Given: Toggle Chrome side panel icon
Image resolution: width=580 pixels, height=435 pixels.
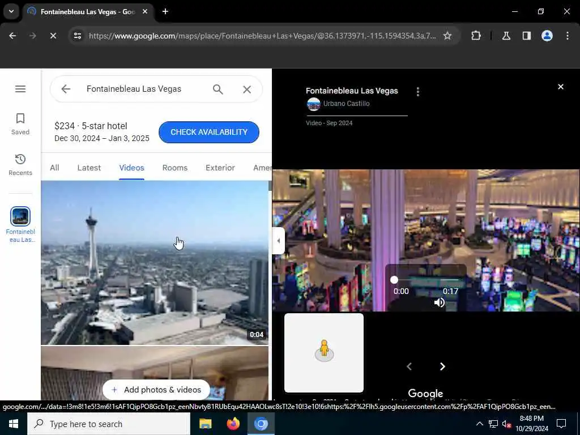Looking at the screenshot, I should coord(526,36).
